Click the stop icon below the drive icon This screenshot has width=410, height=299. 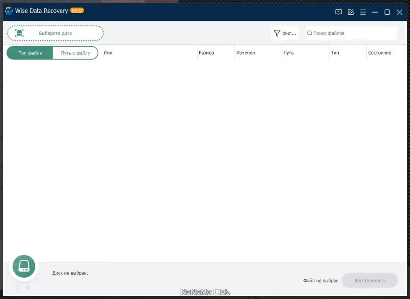tap(28, 288)
